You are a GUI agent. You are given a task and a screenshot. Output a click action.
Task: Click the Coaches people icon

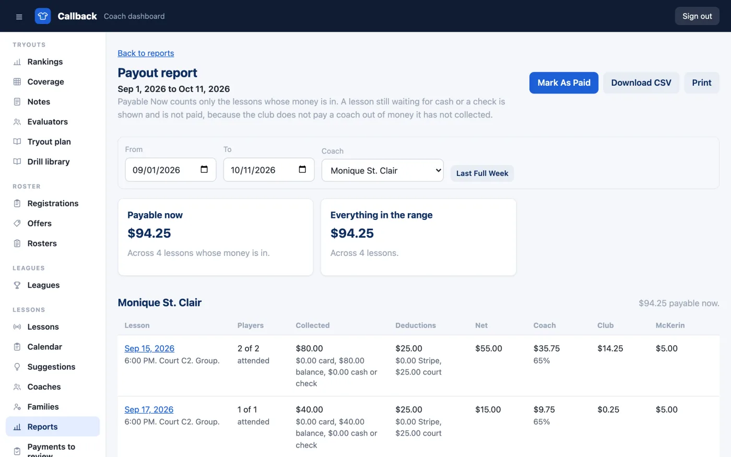17,387
